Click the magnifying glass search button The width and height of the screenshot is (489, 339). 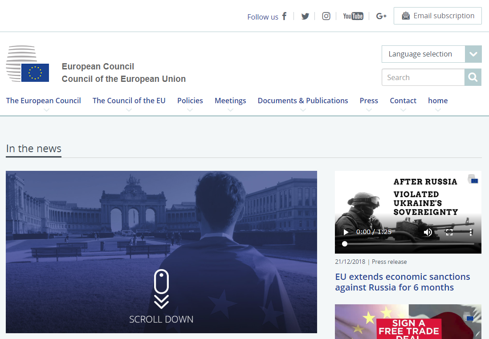473,77
